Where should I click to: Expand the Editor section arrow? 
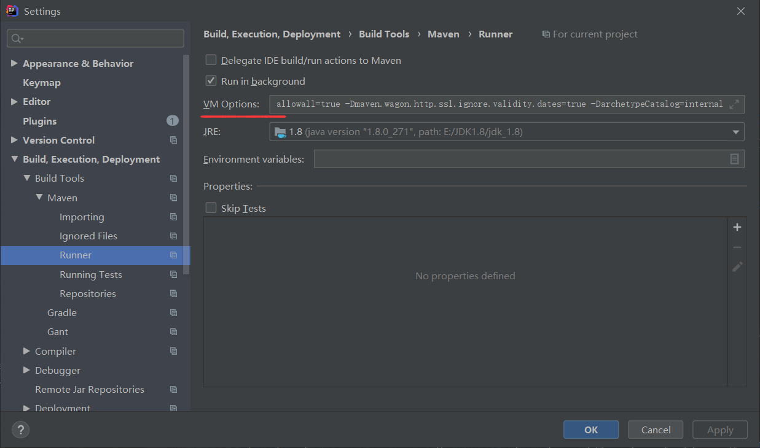point(14,102)
